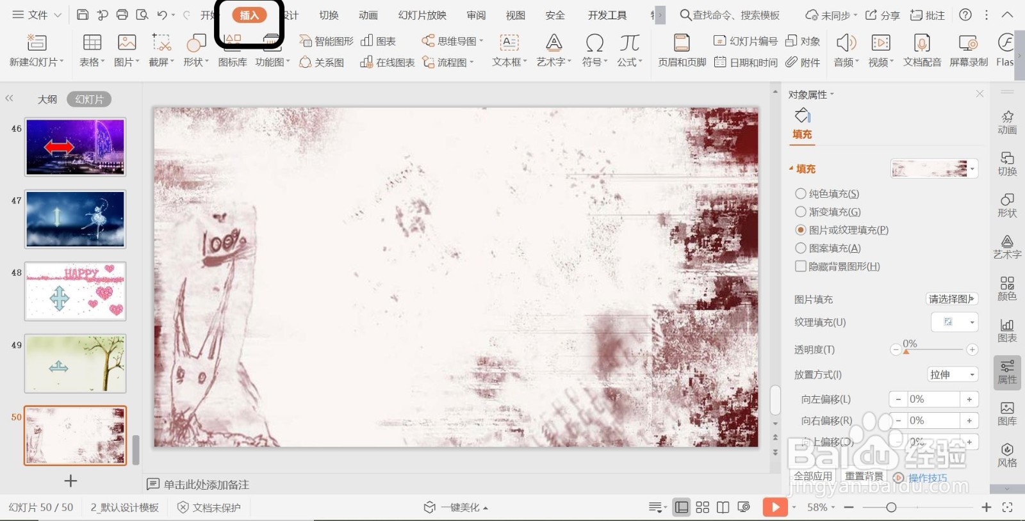Click the New Slide (新建幻灯片) icon
1025x521 pixels.
(x=37, y=43)
